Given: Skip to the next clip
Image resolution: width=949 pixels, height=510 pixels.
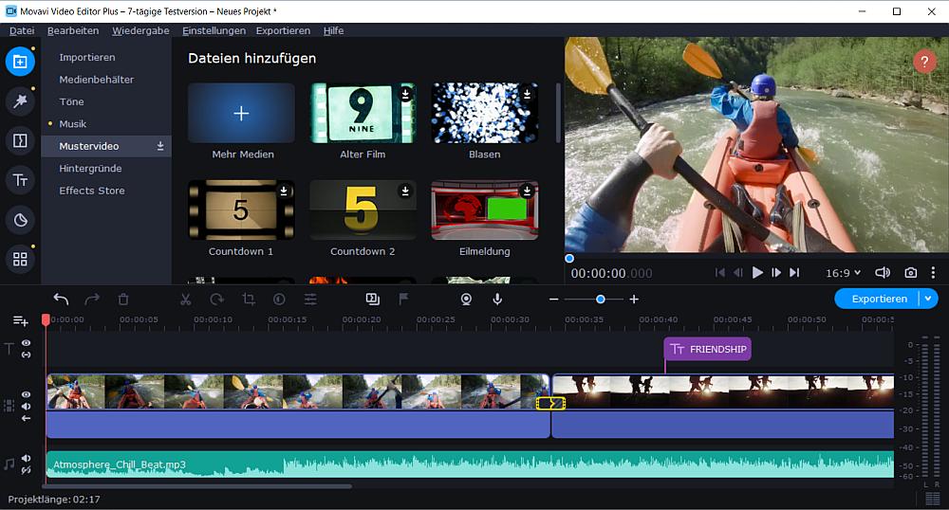Looking at the screenshot, I should coord(794,273).
